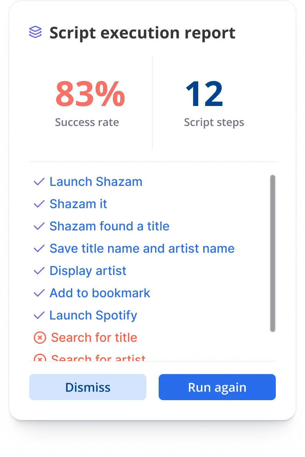Click the red error icon beside Search for artist
The image size is (305, 457).
click(40, 358)
